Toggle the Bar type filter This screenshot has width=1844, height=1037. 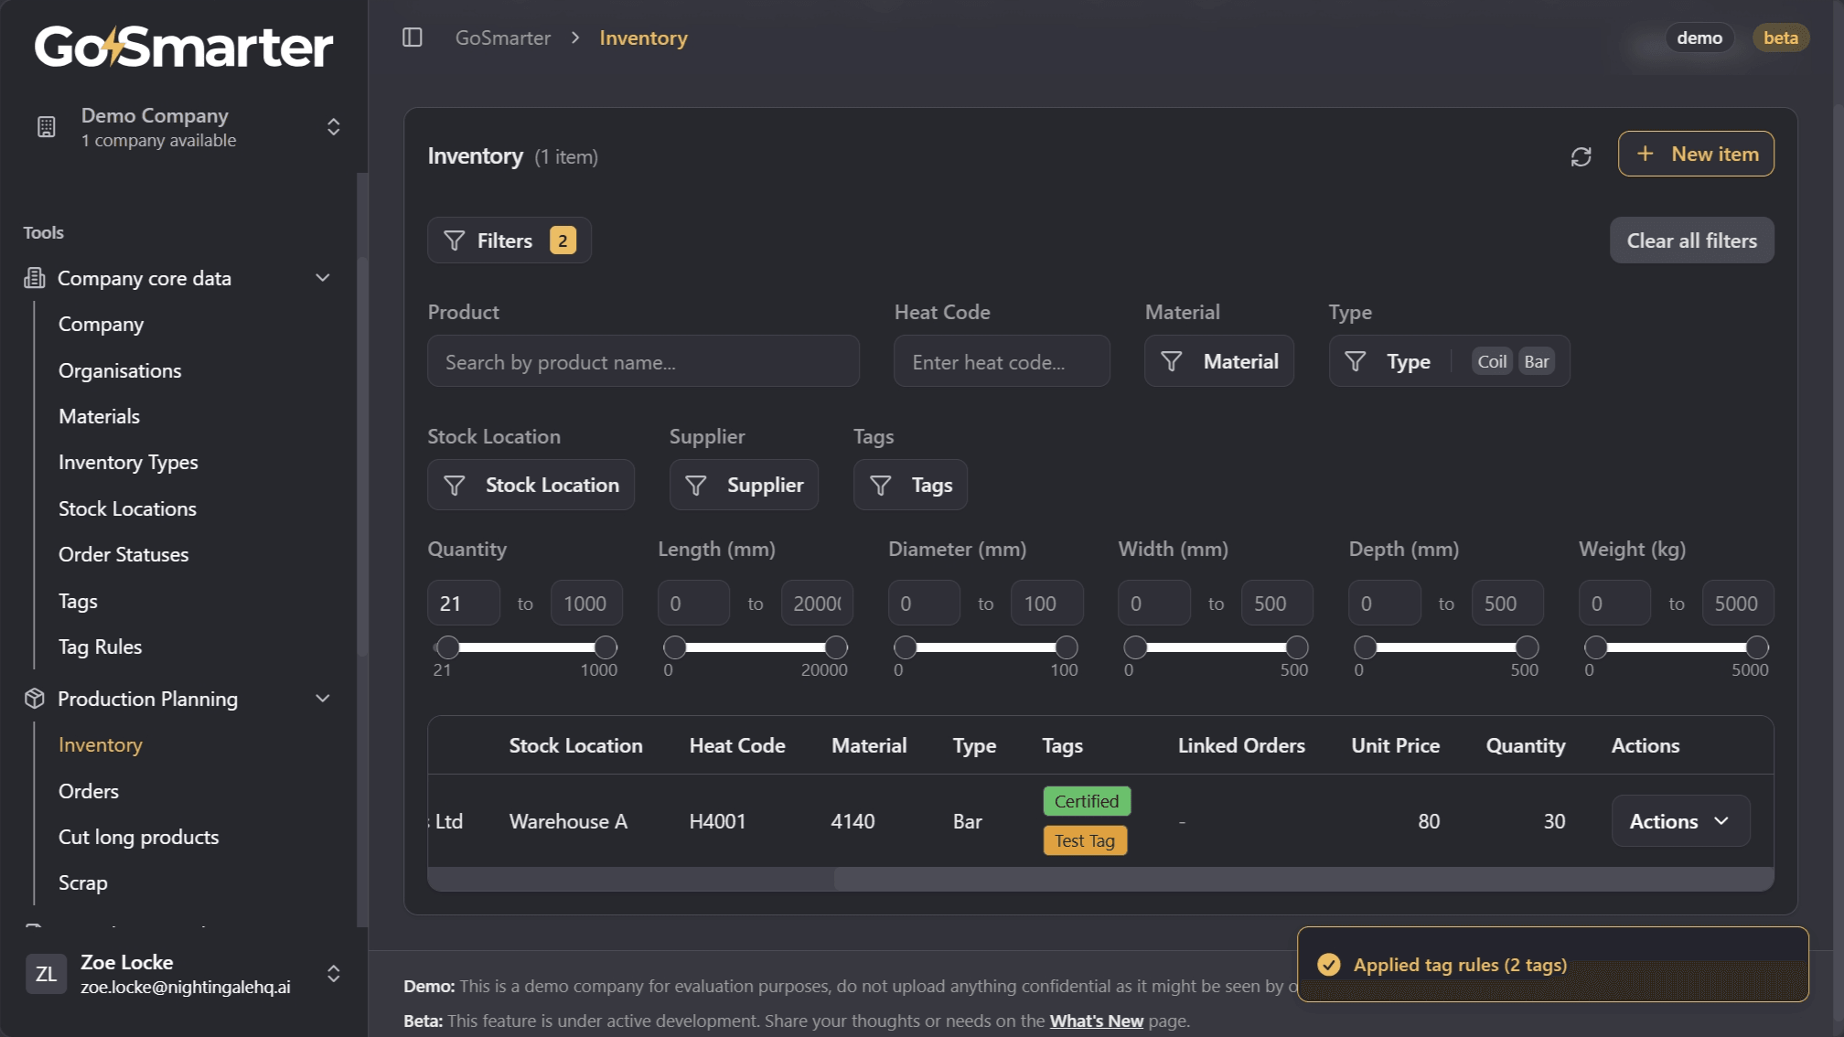click(x=1537, y=361)
